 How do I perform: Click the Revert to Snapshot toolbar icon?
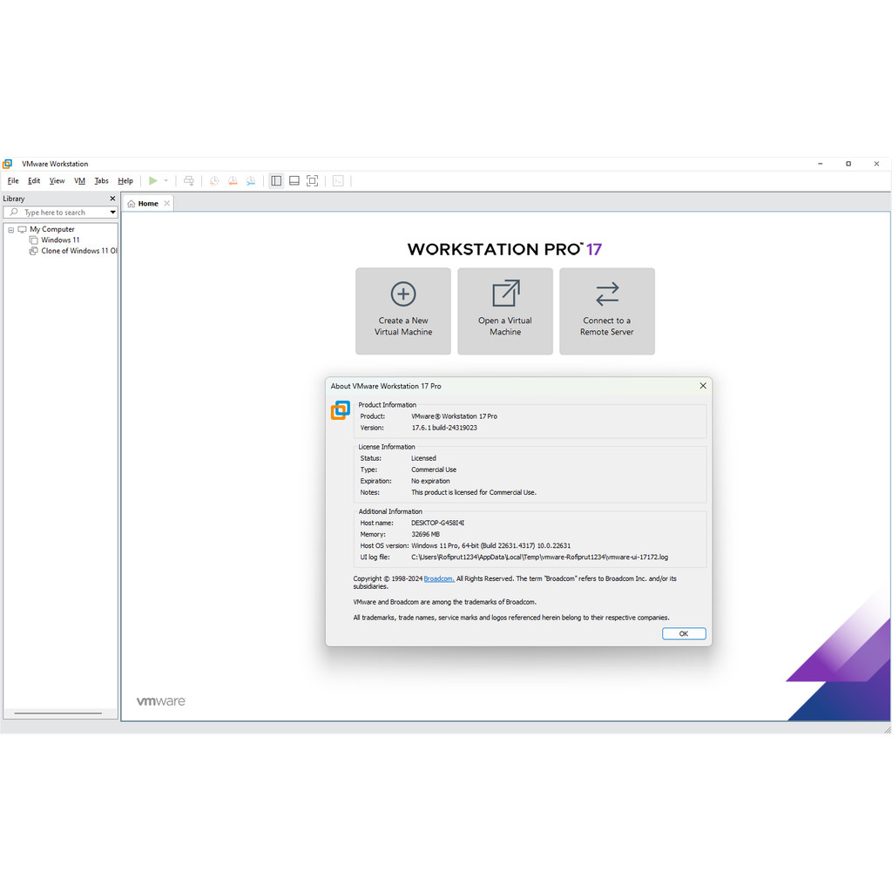(233, 181)
